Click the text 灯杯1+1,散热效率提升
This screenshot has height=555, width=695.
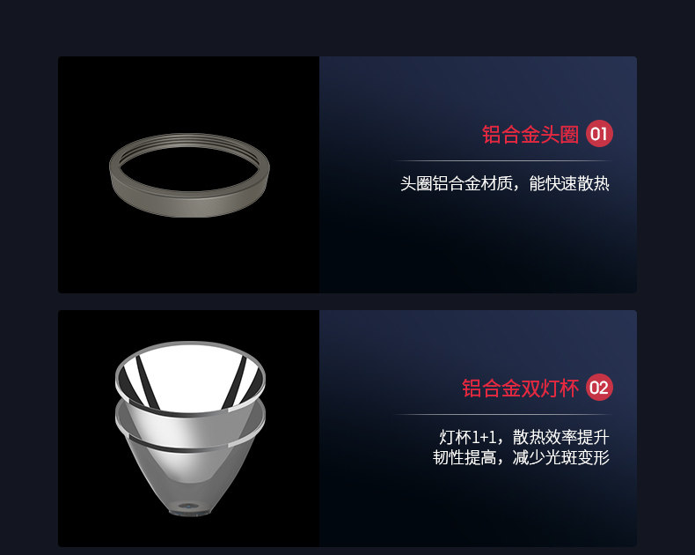(524, 437)
